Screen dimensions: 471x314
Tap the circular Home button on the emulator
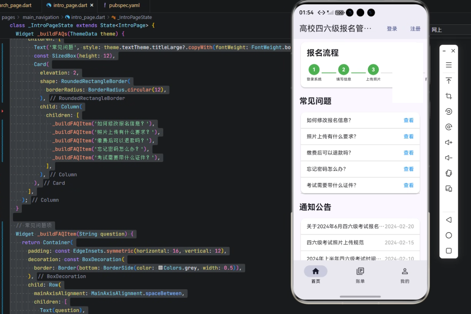(449, 235)
